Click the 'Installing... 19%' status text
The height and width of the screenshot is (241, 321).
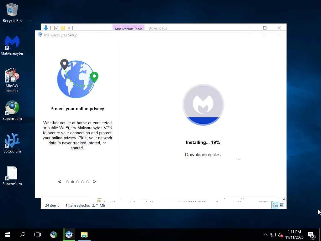203,142
